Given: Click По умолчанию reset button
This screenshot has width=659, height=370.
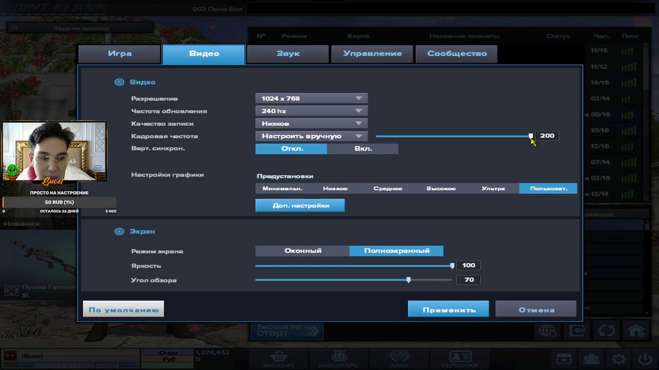Looking at the screenshot, I should (x=124, y=309).
